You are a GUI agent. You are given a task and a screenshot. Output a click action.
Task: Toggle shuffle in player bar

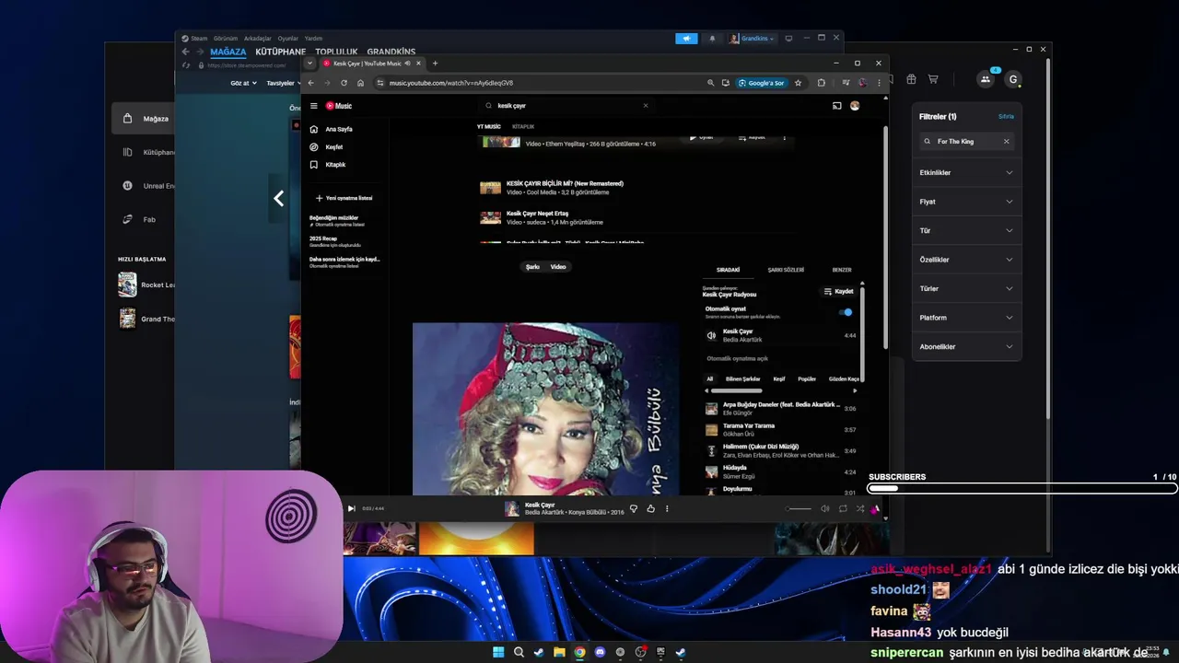click(860, 508)
